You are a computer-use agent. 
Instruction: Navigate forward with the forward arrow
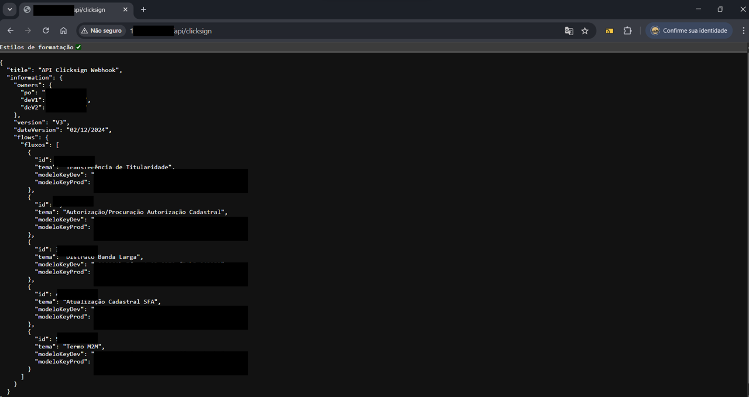28,30
